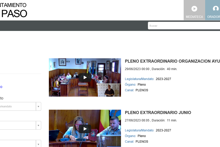Click the Mediateca play circle icon

194,9
